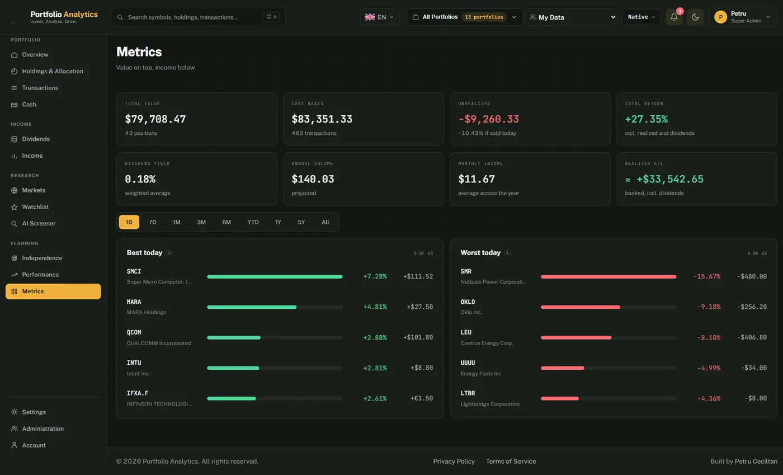Image resolution: width=783 pixels, height=475 pixels.
Task: Click the search symbols input field
Action: pos(198,17)
